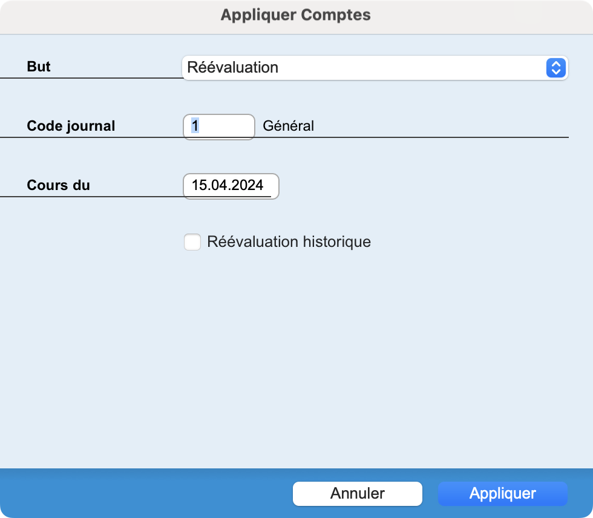The width and height of the screenshot is (593, 518).
Task: Click the blue up-down arrows of But dropdown
Action: 555,68
